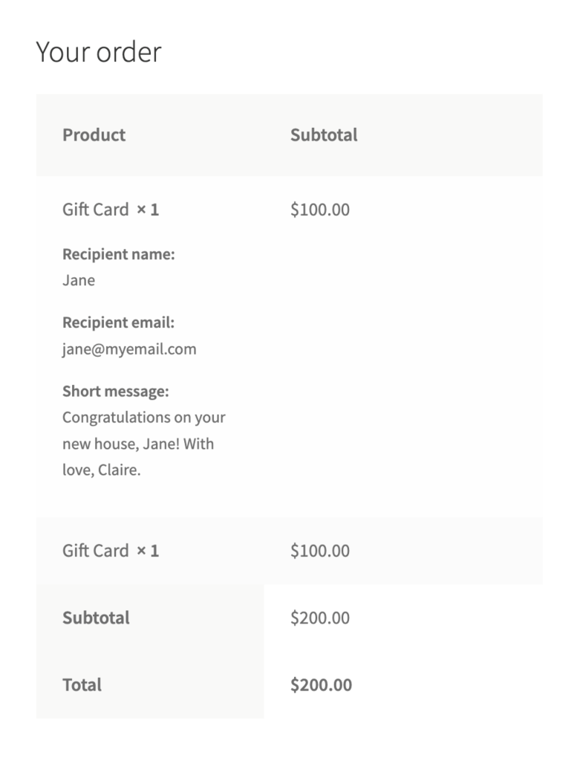
Task: Click the Subtotal row label above Total
Action: (96, 618)
